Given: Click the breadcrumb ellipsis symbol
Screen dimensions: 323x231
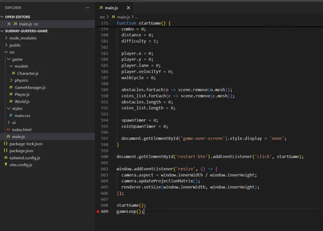Looking at the screenshot, I should click(x=137, y=17).
